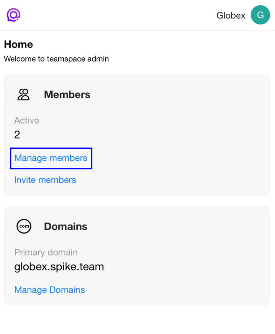Click the Domains card heading

point(66,226)
